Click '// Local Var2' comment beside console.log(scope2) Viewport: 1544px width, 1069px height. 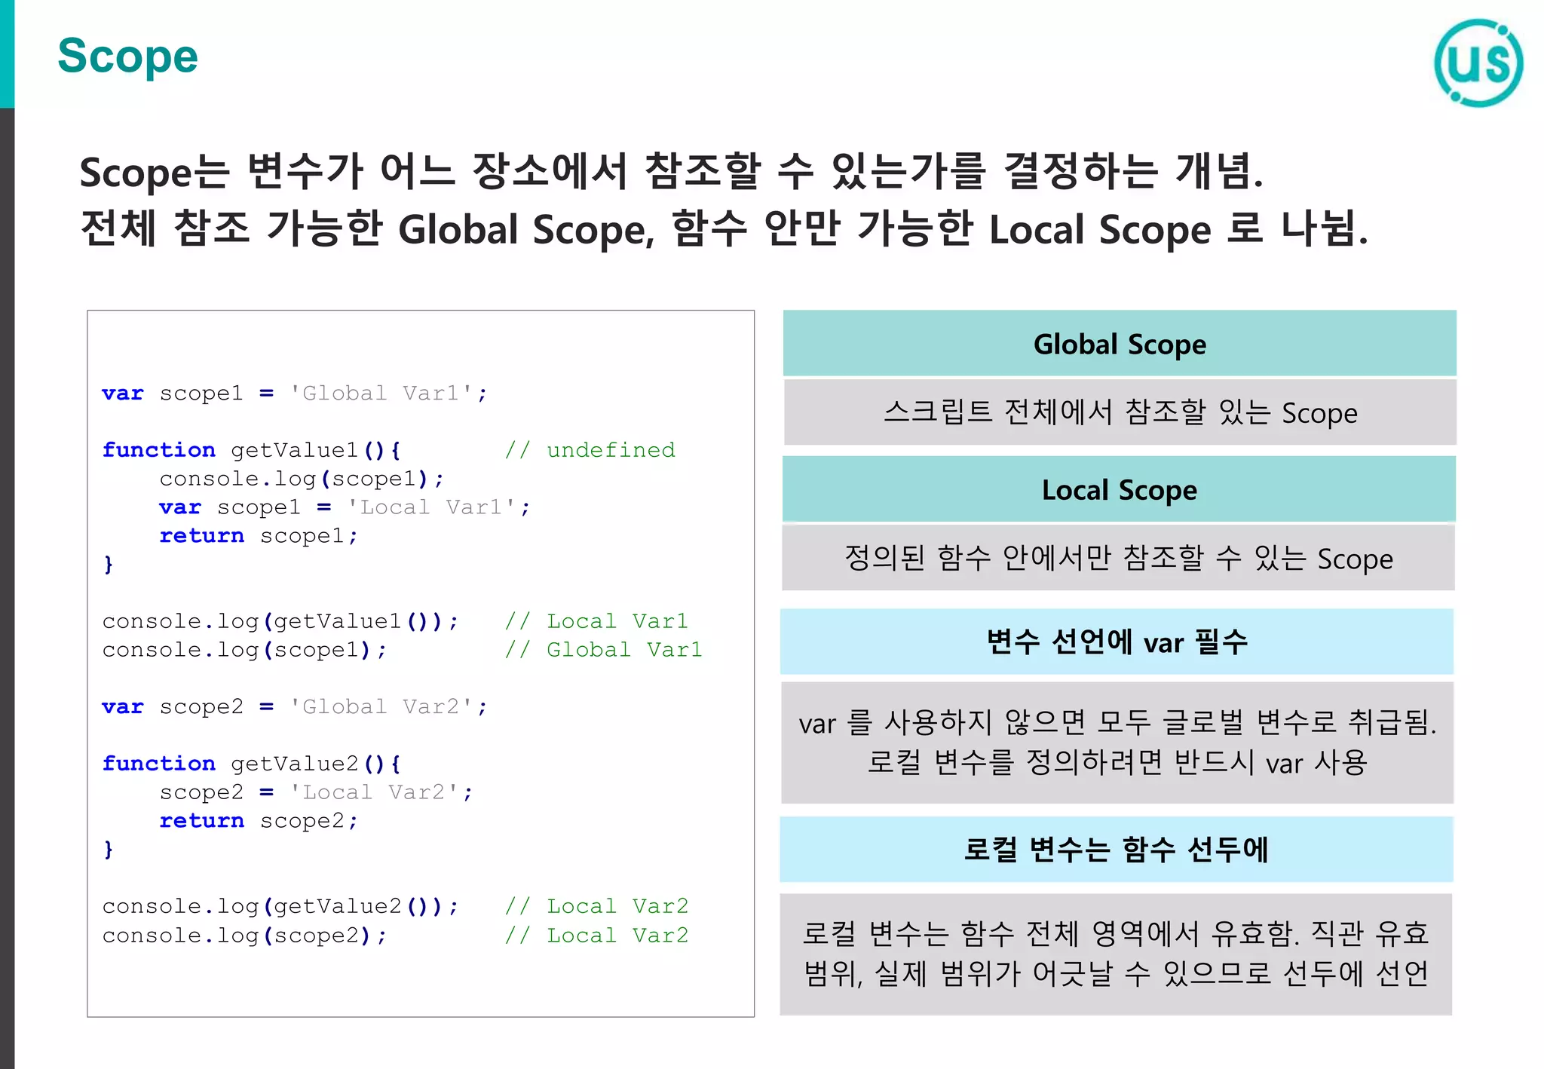596,936
